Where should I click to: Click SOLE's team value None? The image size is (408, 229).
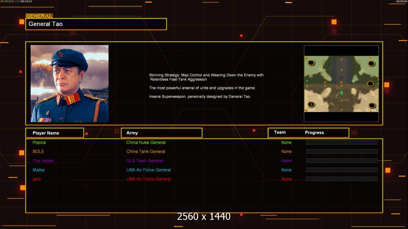tap(286, 152)
